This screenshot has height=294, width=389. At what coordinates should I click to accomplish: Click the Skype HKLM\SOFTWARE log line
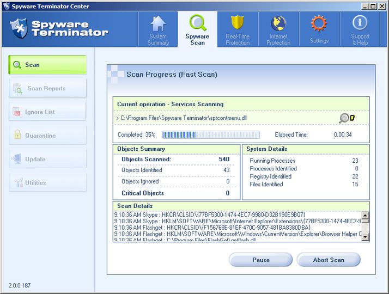point(238,221)
